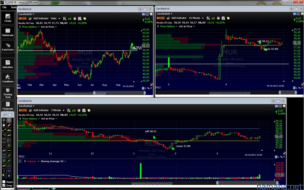Open Candlestick dropdown in the Daily chart

(x=26, y=14)
